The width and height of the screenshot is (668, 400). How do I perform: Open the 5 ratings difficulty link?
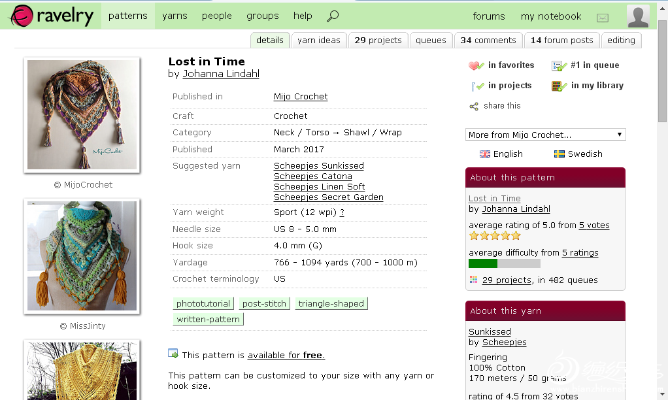pos(580,252)
